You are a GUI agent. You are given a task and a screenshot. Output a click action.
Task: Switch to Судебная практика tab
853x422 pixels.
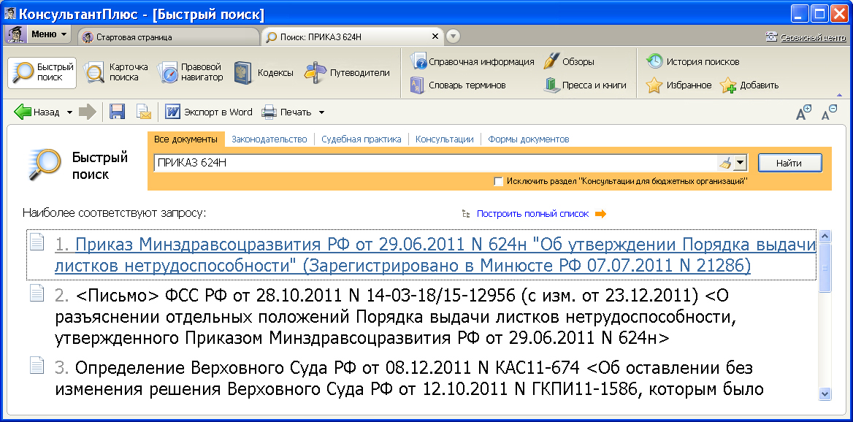click(362, 139)
